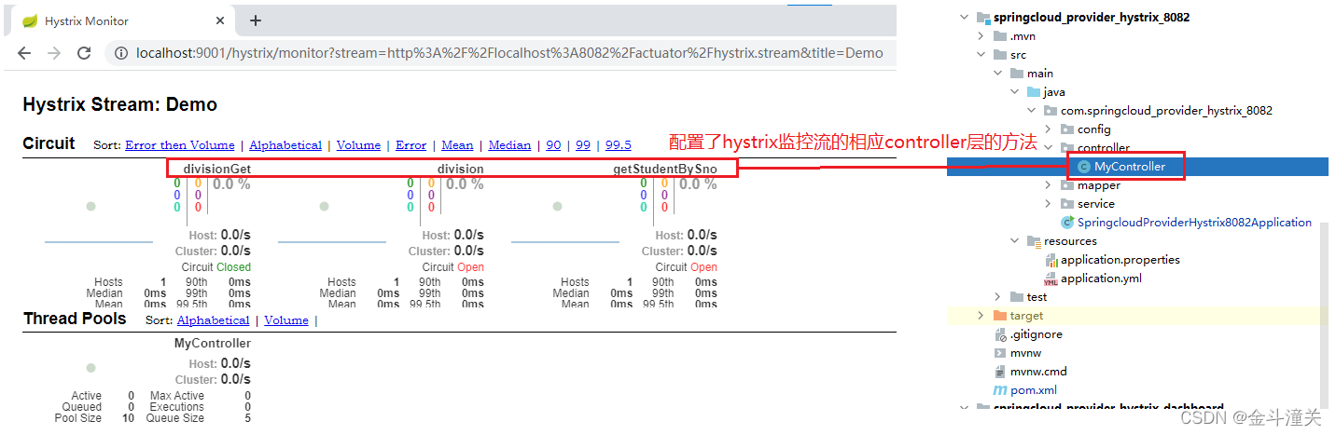This screenshot has height=435, width=1336.
Task: Sort circuits by Median
Action: click(509, 145)
